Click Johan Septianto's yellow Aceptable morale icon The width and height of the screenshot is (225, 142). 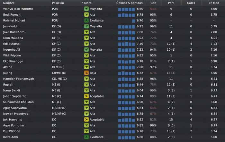(86, 96)
